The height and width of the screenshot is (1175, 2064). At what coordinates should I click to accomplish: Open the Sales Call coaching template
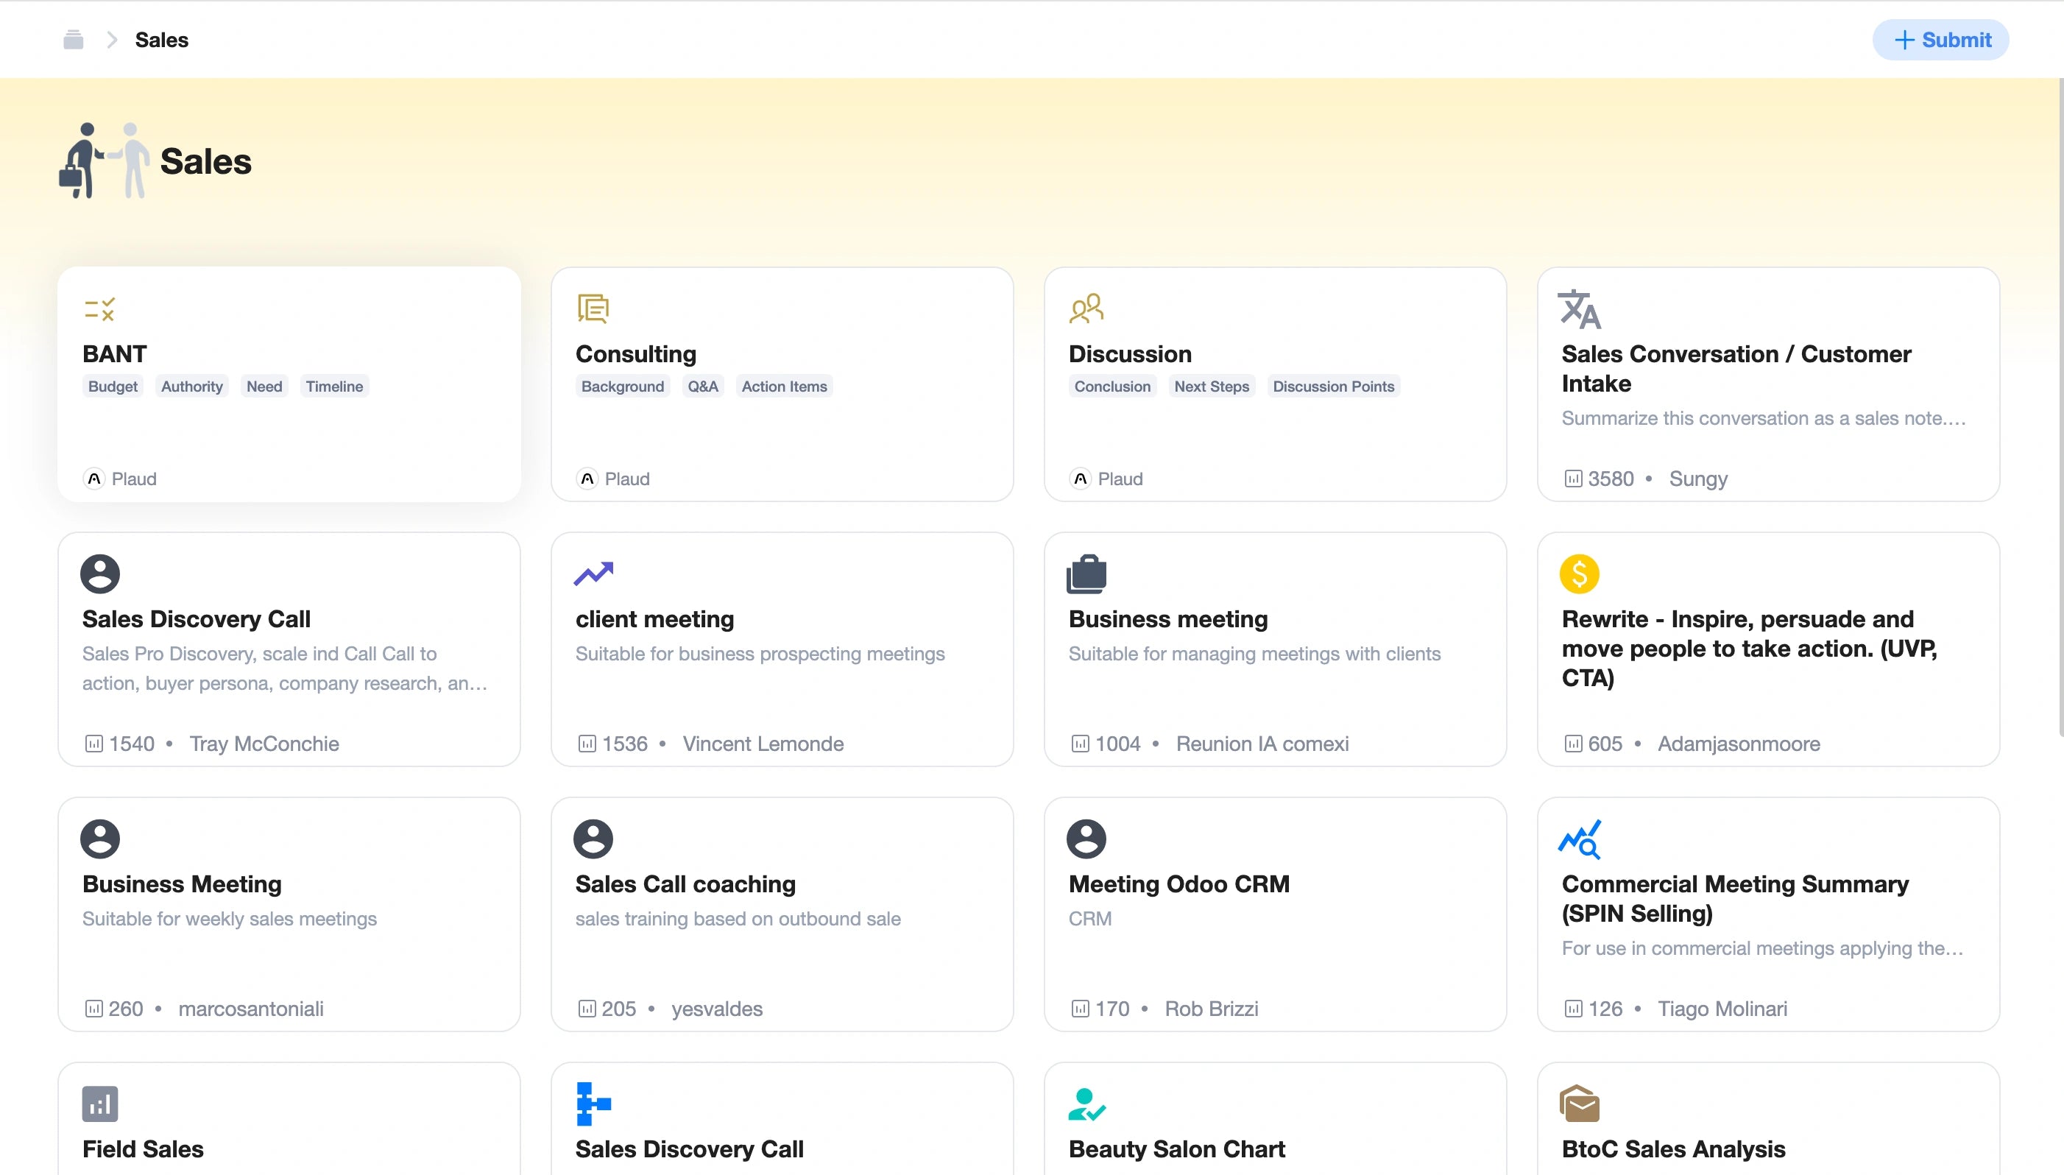(x=685, y=884)
